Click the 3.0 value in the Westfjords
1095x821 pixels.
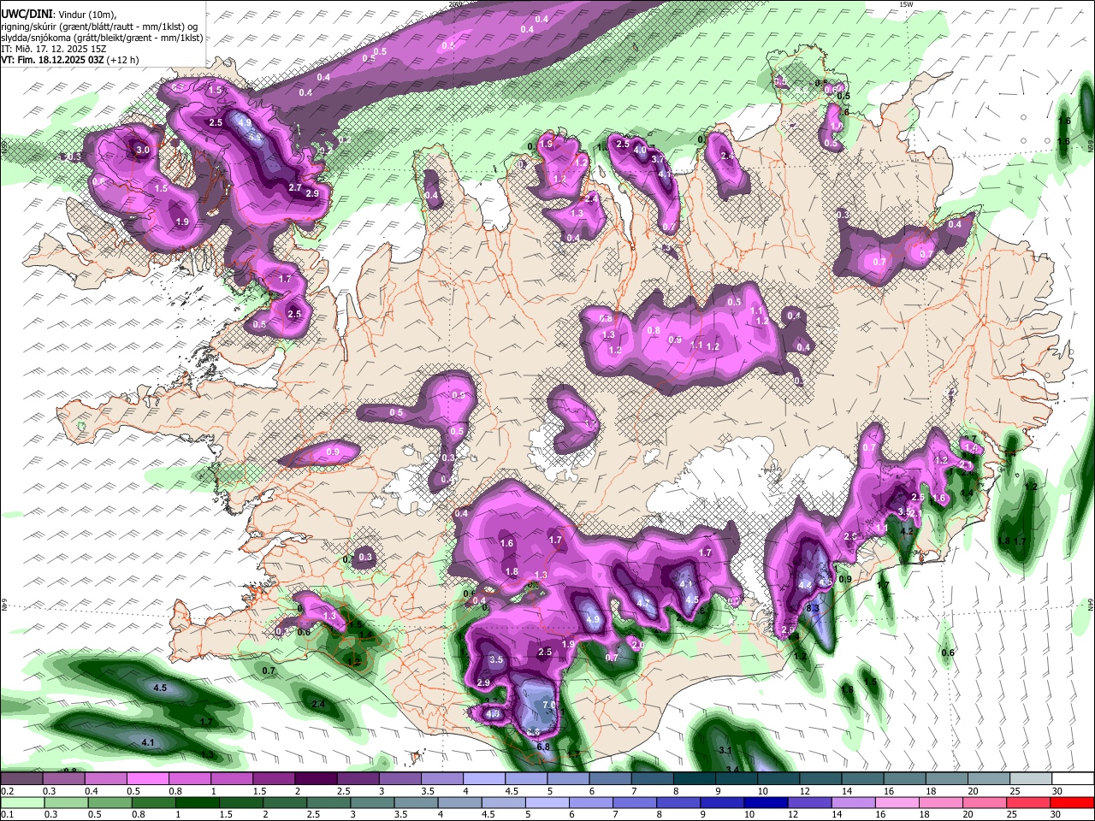click(x=143, y=151)
